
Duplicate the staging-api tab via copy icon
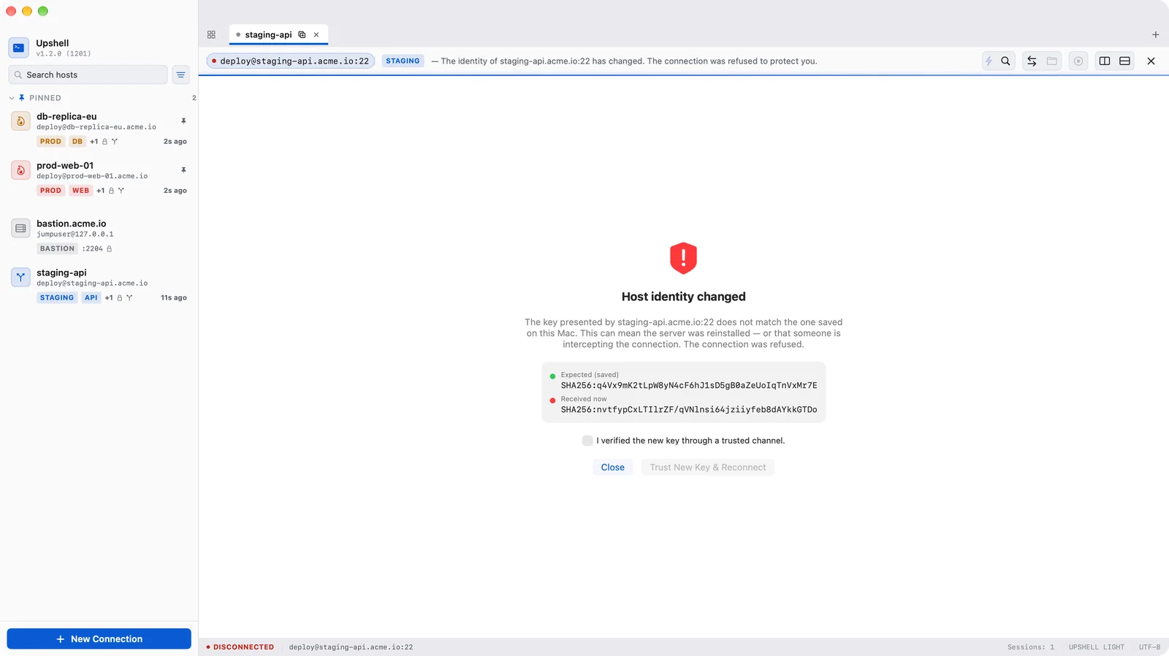(x=302, y=35)
